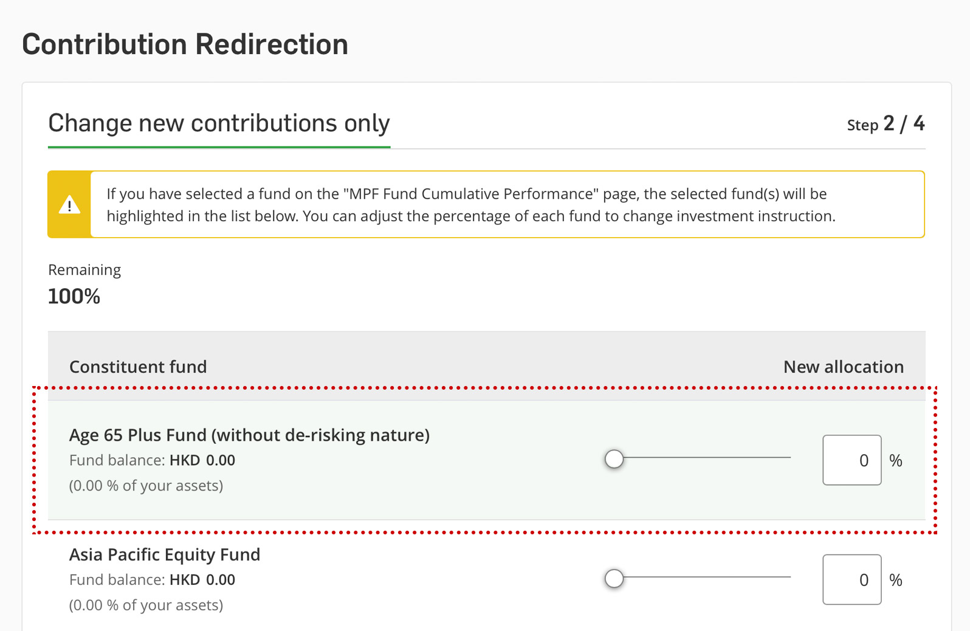Click the Constituent fund column header

tap(138, 367)
